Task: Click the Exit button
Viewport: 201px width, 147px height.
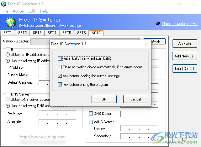Action: coord(185,139)
